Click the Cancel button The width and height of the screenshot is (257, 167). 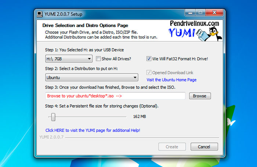coord(204,147)
